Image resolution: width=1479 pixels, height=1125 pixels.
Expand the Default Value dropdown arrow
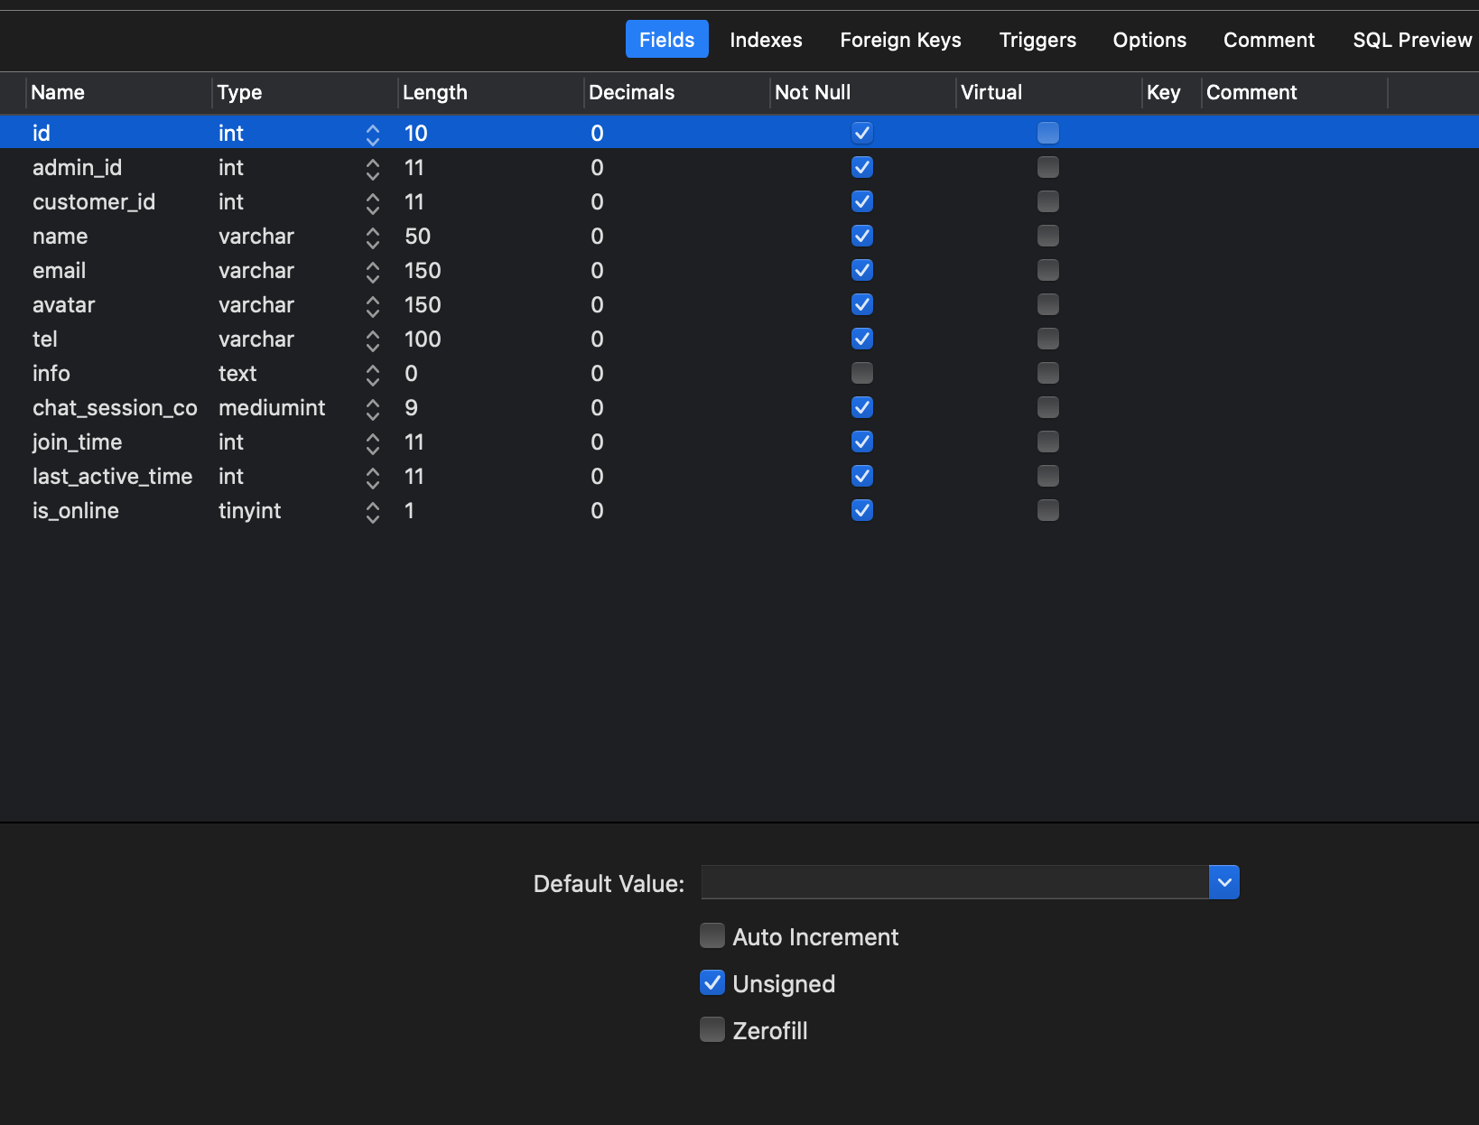coord(1224,882)
